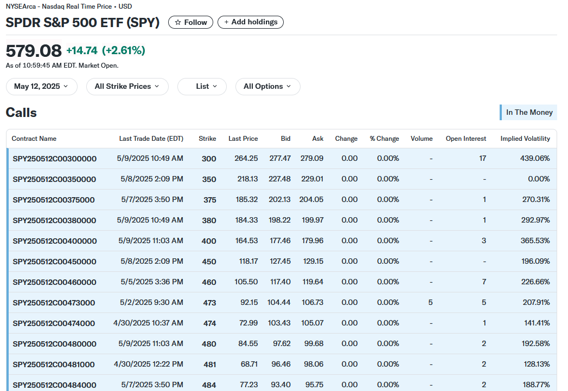Click the Follow star button
This screenshot has width=568, height=391.
click(x=190, y=22)
